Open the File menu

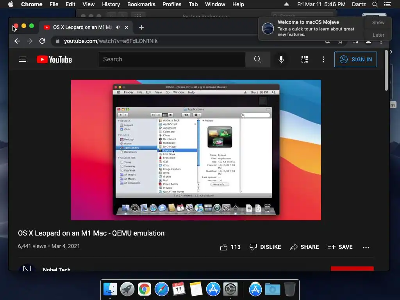54,4
